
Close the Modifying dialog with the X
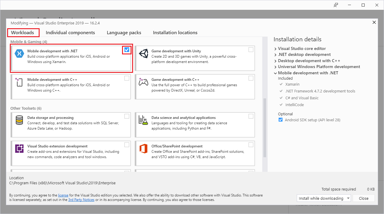374,22
